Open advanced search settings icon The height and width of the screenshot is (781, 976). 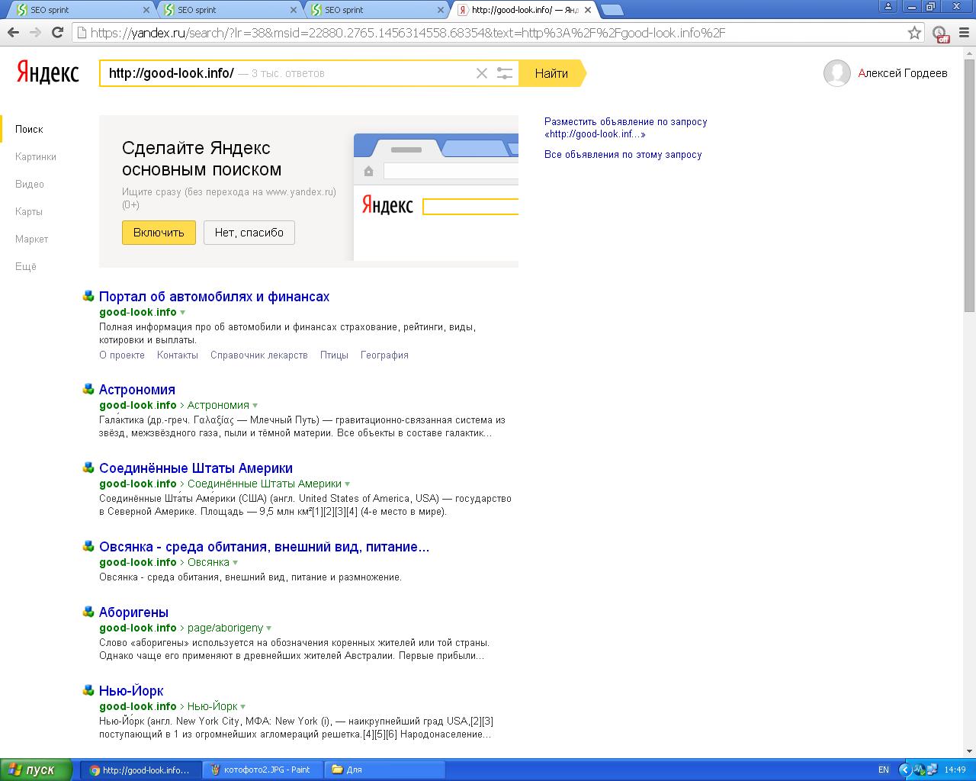[x=505, y=73]
